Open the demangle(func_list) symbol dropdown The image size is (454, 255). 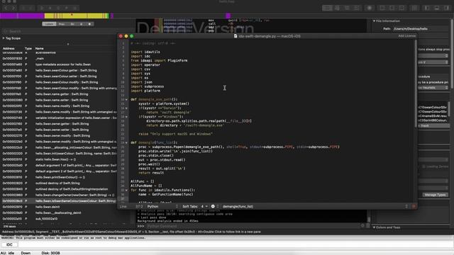point(315,206)
